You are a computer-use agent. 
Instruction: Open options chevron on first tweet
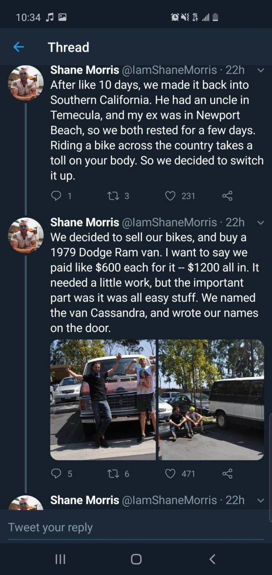click(261, 70)
